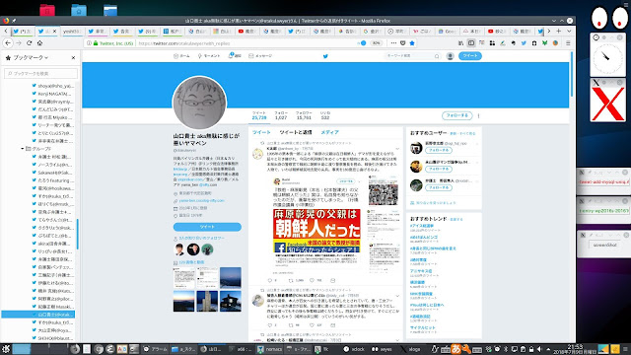631x355 pixels.
Task: Go back with Firefox back arrow
Action: (x=8, y=43)
